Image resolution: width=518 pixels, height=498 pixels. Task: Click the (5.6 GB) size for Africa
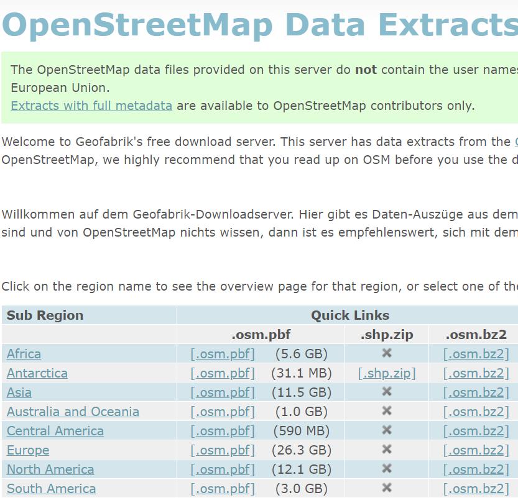point(301,354)
